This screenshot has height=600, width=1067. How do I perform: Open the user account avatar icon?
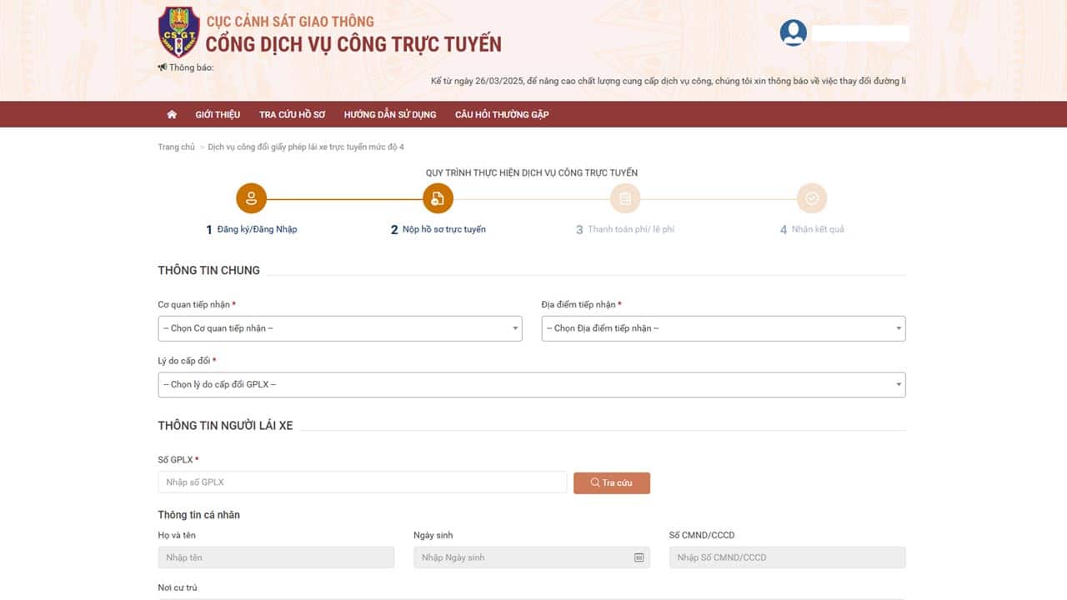[x=793, y=32]
